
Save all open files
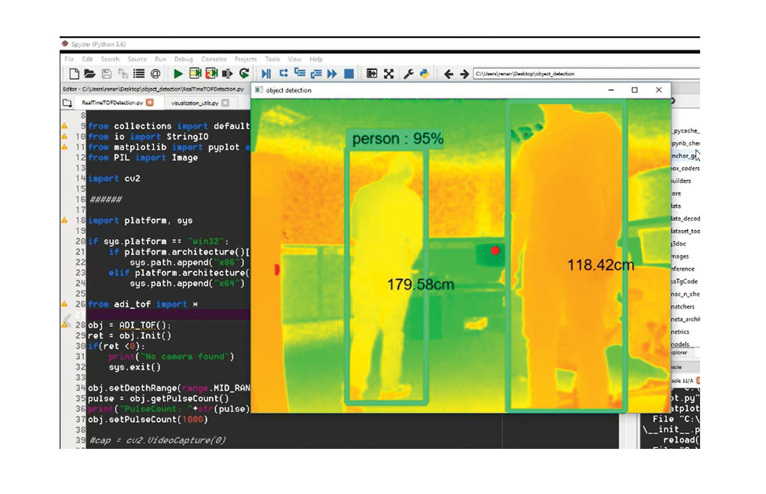123,74
